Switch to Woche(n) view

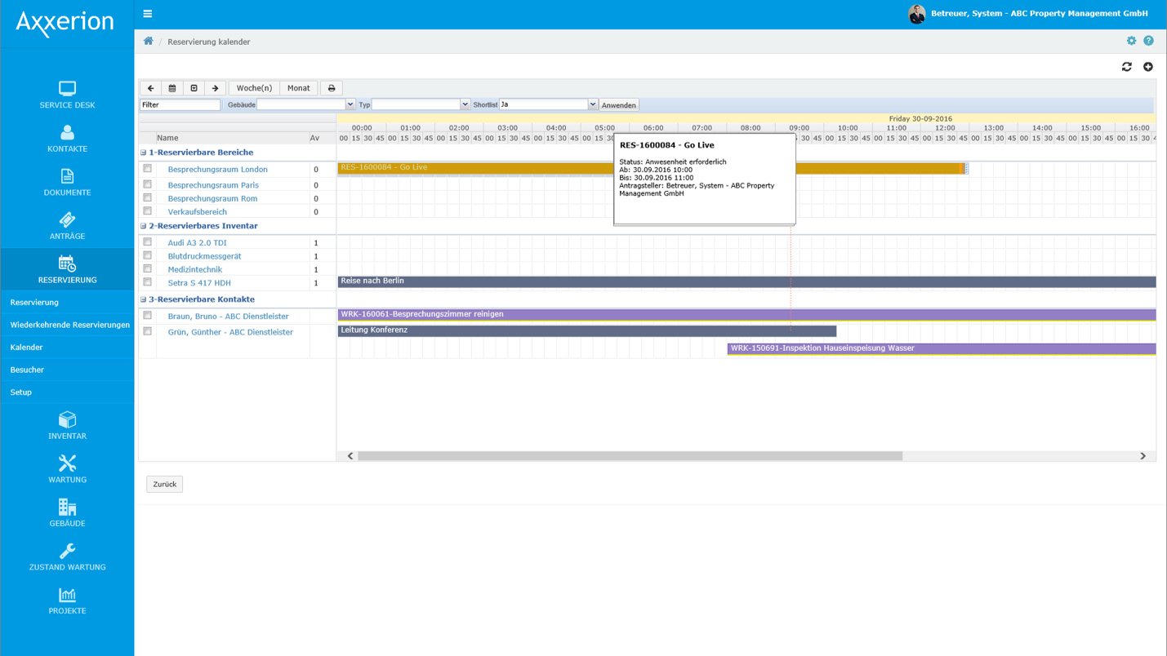pos(254,88)
